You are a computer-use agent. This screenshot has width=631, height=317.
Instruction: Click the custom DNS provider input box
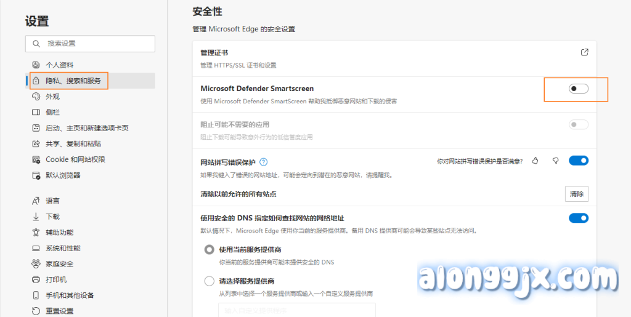click(296, 310)
